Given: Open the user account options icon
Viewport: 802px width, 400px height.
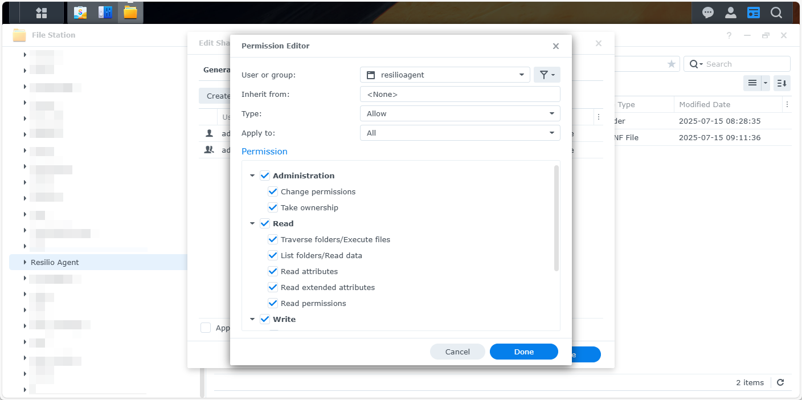Looking at the screenshot, I should 731,13.
